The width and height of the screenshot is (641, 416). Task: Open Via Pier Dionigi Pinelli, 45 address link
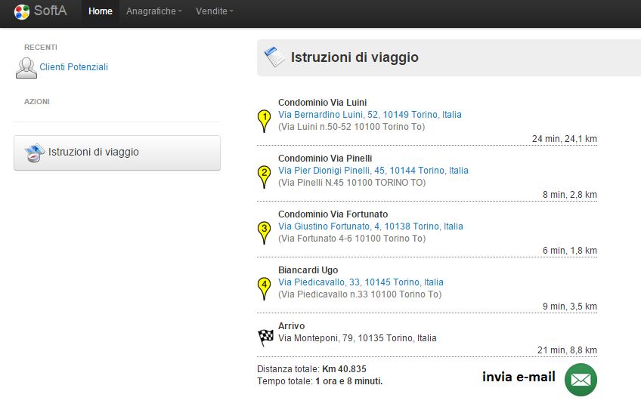tap(373, 171)
